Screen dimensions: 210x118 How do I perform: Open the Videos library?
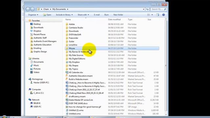click(36, 72)
